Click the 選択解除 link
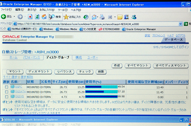Screen dimensions: 191x126 [27, 77]
